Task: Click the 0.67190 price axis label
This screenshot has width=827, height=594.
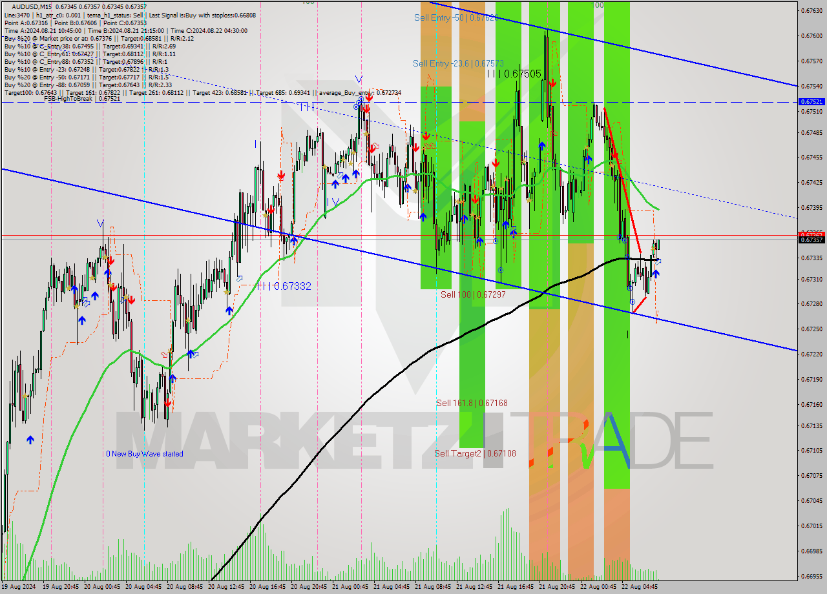Action: pyautogui.click(x=811, y=380)
